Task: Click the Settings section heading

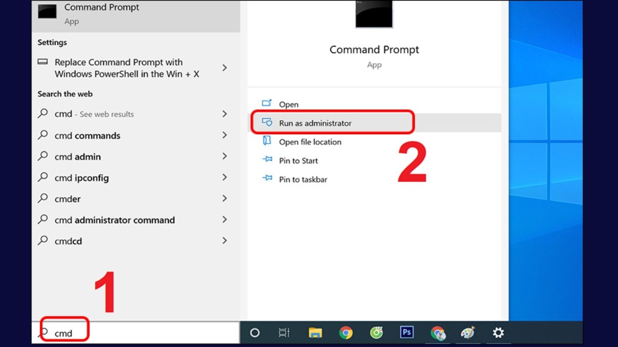Action: point(52,42)
